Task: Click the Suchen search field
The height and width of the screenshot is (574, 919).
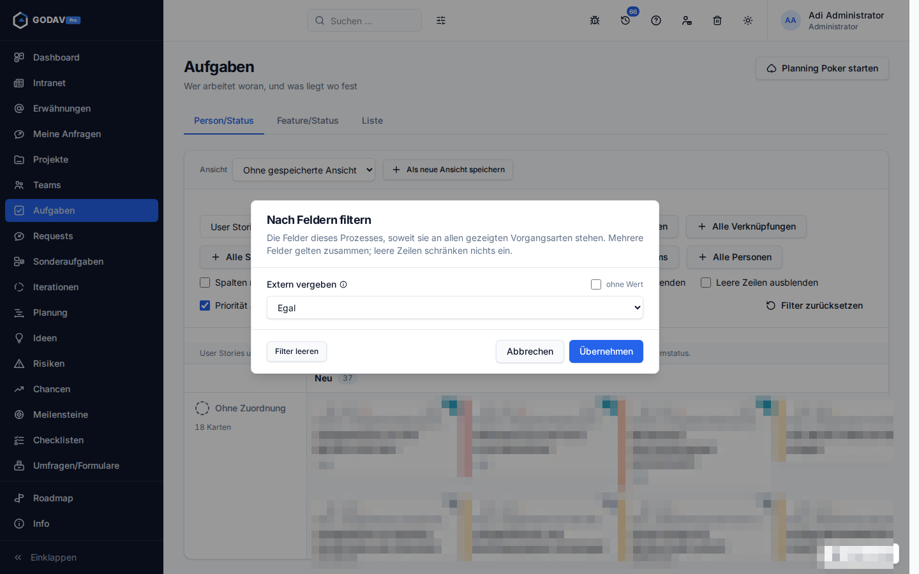Action: coord(364,20)
